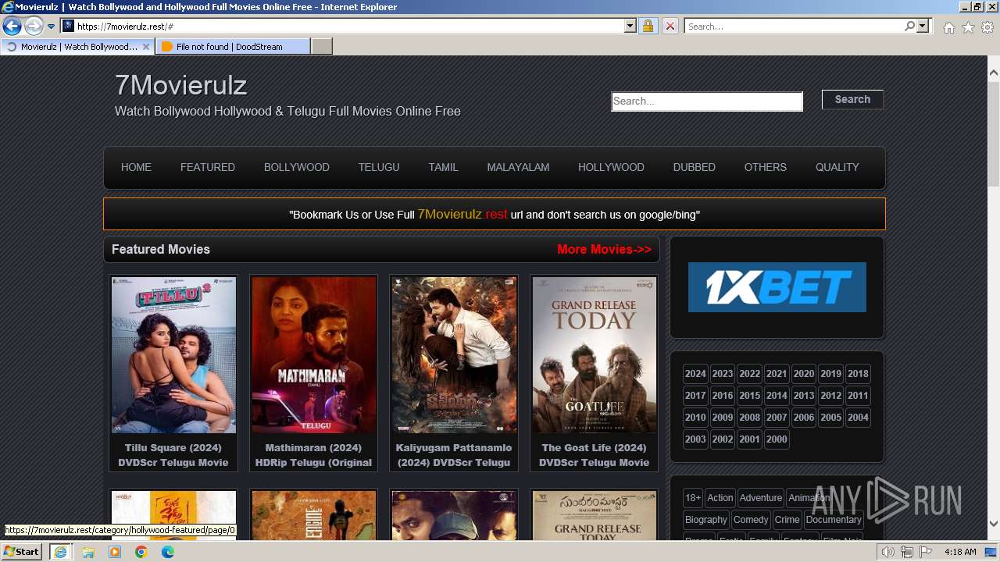Select the 2000 year tag
The width and height of the screenshot is (1000, 562).
pos(777,439)
